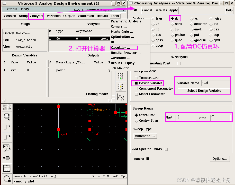The width and height of the screenshot is (235, 185).
Task: Click the Apply button
Action: [x=173, y=10]
